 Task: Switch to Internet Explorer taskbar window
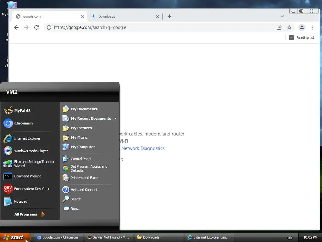click(209, 237)
